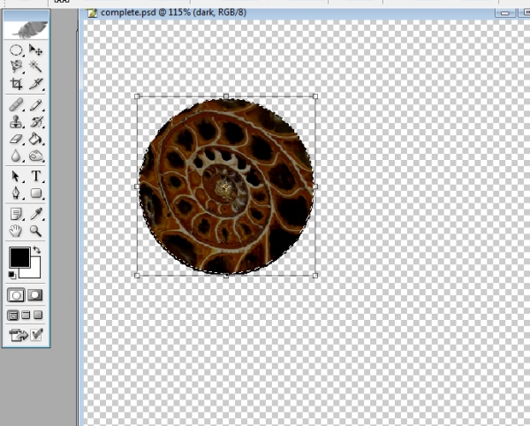Click the checkmark icon beside Jump to ImageReady
The image size is (530, 426).
tap(36, 335)
